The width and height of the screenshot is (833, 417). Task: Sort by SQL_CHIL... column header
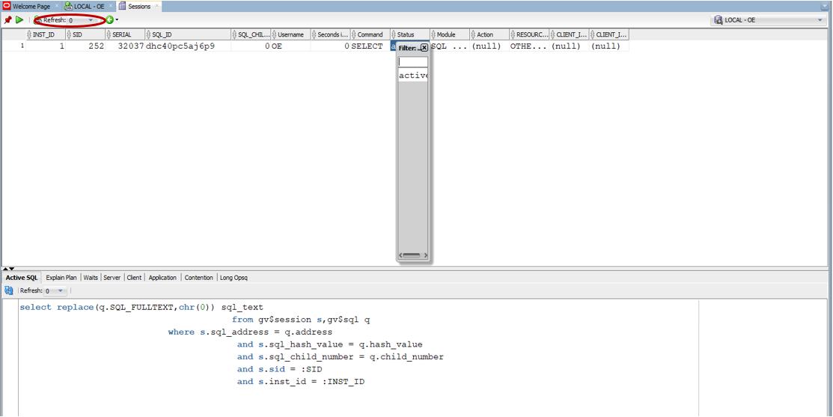[x=251, y=34]
